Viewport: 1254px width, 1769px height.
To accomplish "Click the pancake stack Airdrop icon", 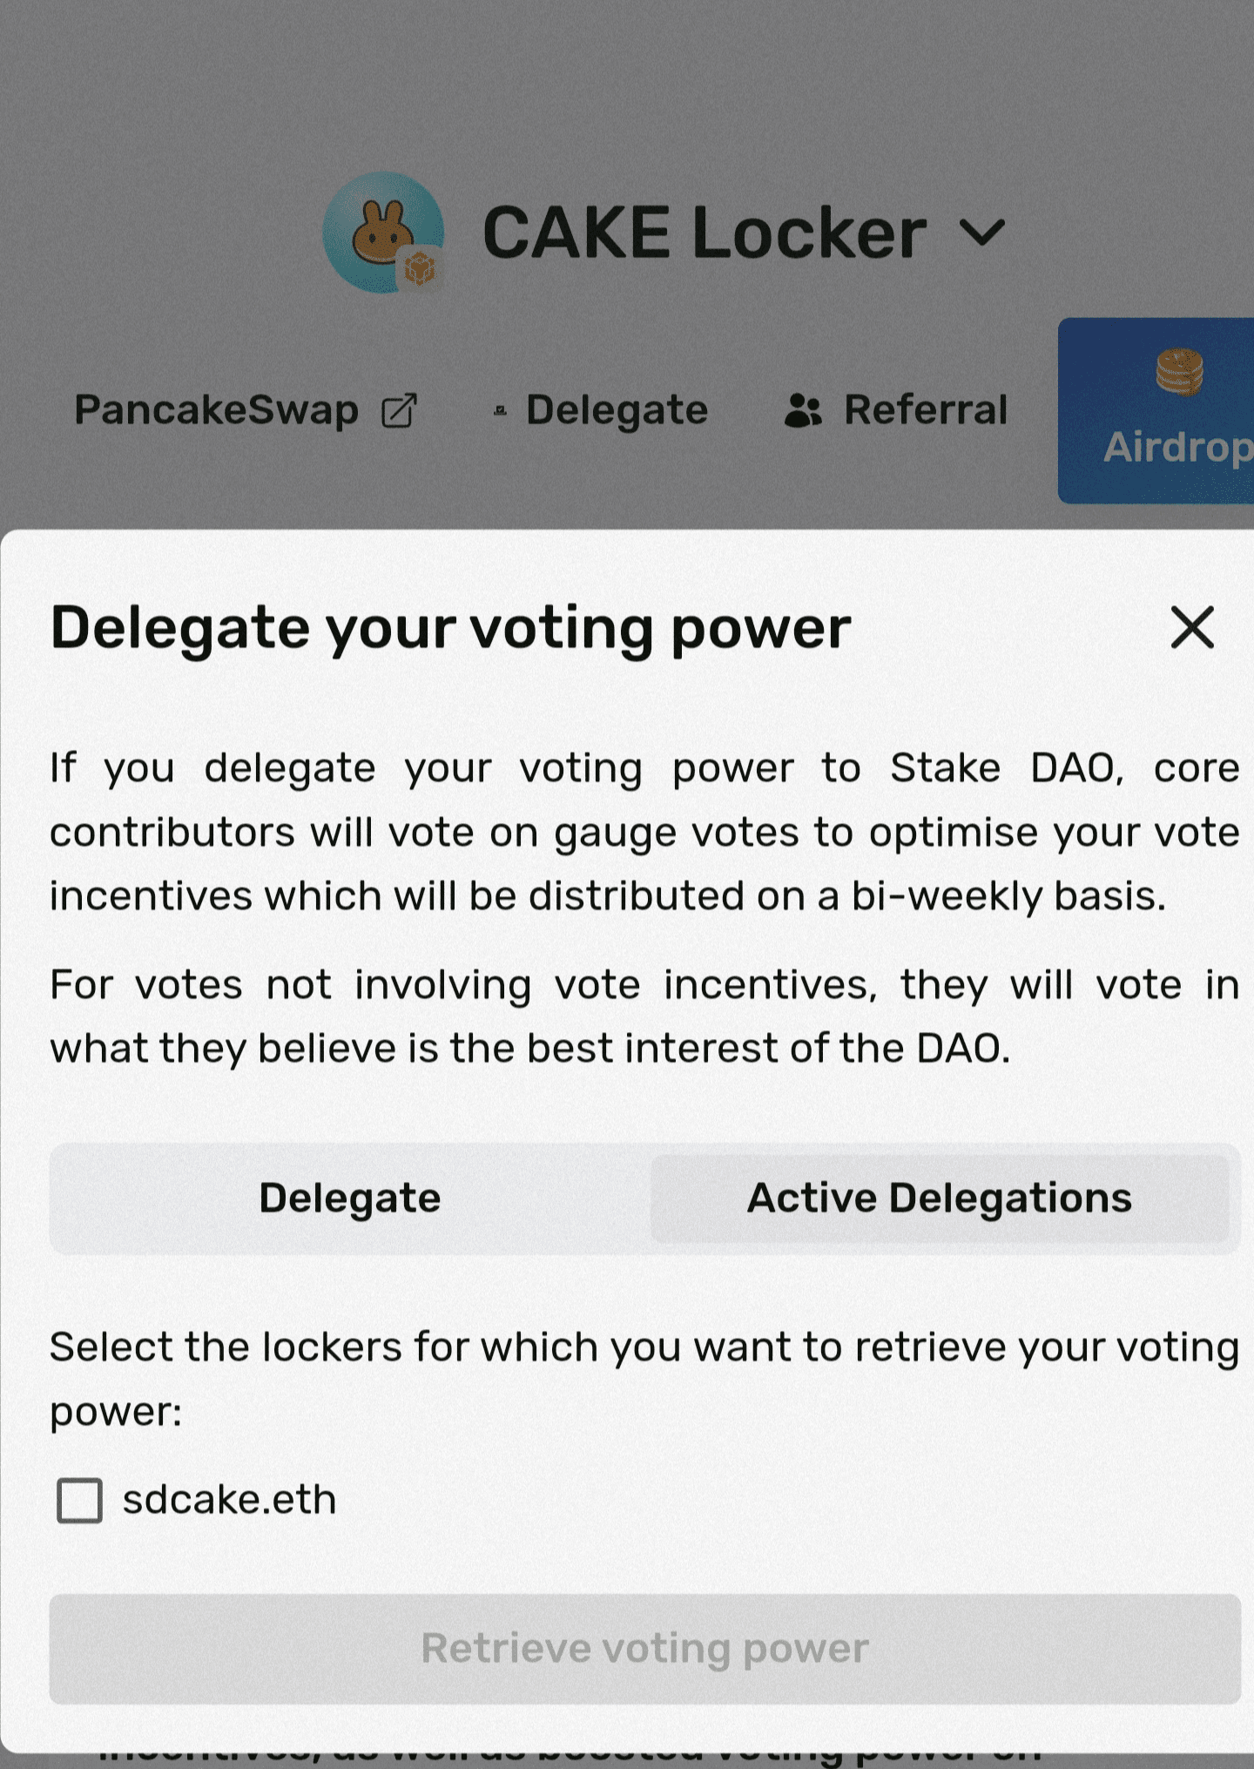I will (x=1179, y=372).
